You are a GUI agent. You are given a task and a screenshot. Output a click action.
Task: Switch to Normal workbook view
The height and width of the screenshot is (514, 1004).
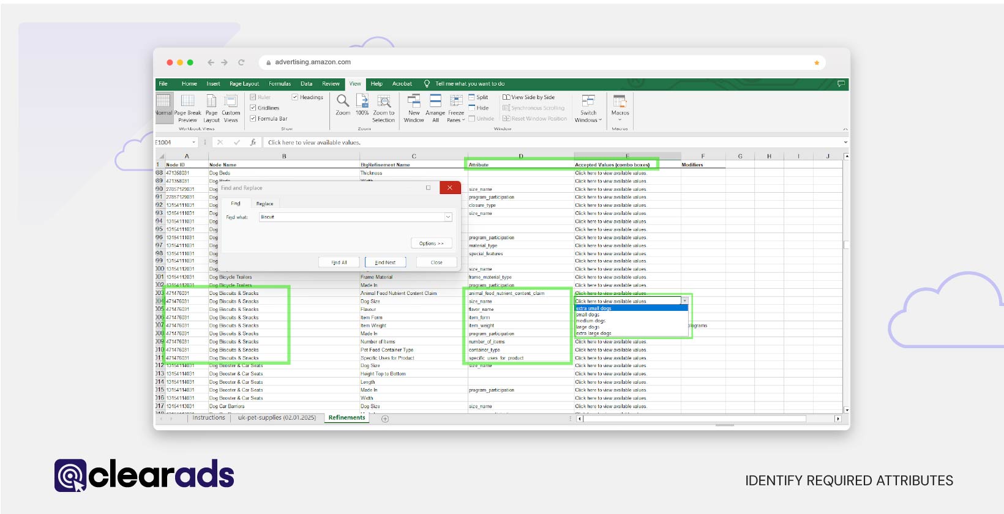tap(163, 108)
